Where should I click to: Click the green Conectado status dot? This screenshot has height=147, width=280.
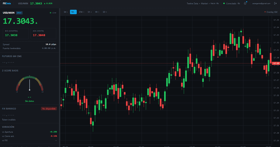(224, 3)
